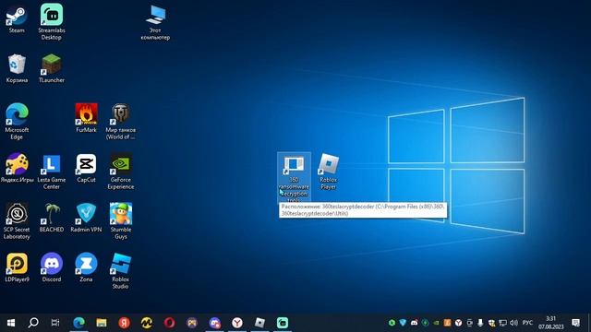Select the Discord desktop shortcut

pyautogui.click(x=52, y=267)
